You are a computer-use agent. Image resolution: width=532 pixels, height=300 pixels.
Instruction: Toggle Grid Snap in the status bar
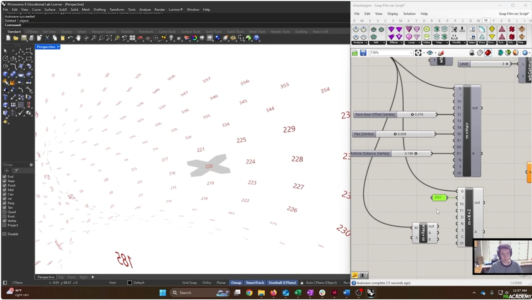189,283
